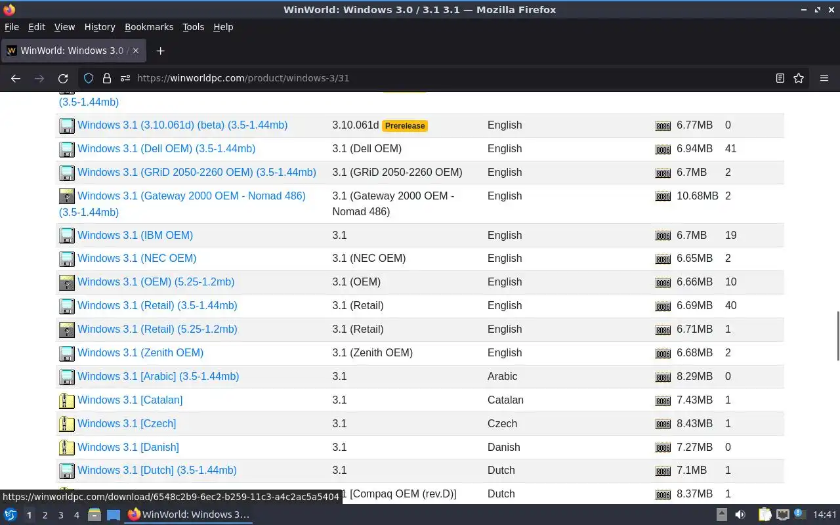Open the clipboard tray icon
Image resolution: width=840 pixels, height=525 pixels.
tap(765, 514)
